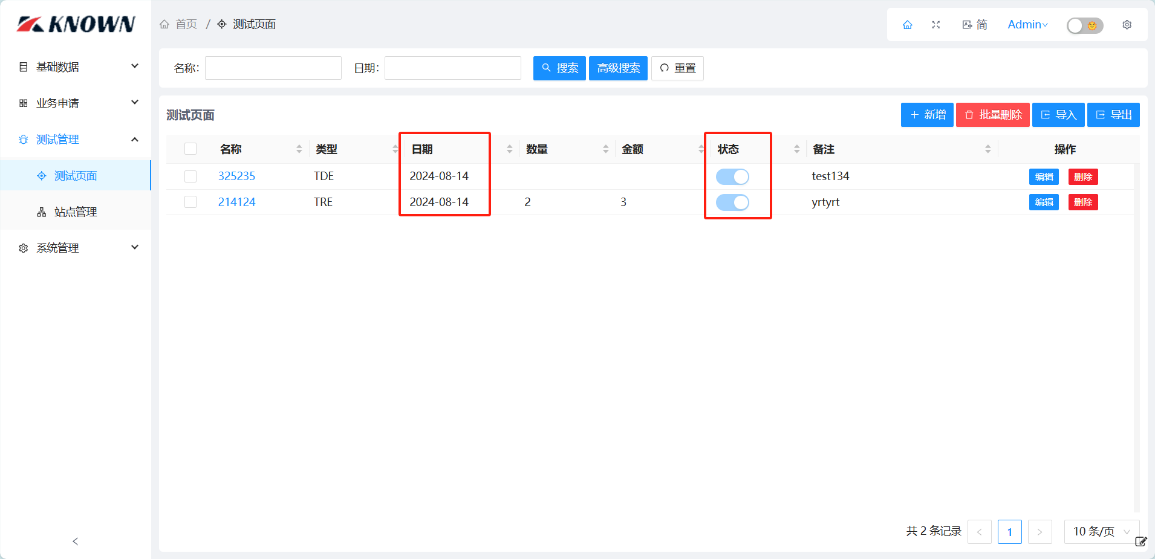Focus the 名称 search input
Screen dimensions: 1155x559
[x=273, y=68]
